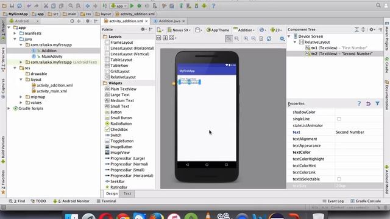Select Plain TextView in the Palette

click(x=123, y=89)
